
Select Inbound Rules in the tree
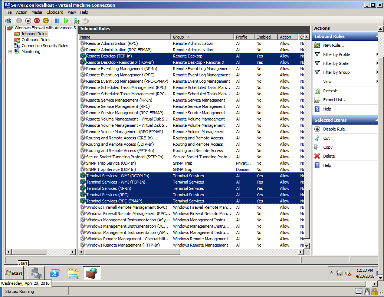point(34,34)
